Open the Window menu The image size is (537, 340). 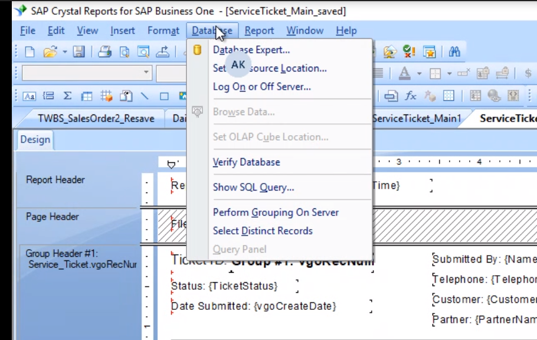(305, 31)
